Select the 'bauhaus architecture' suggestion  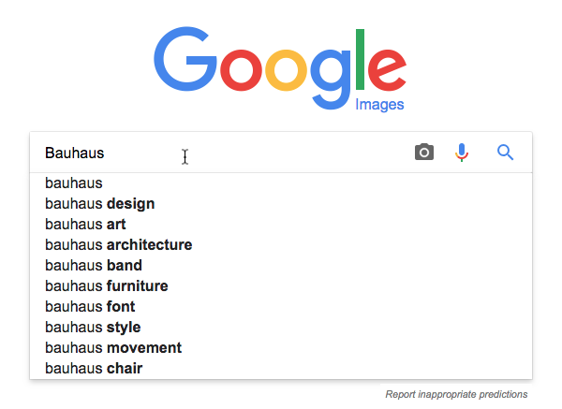118,245
